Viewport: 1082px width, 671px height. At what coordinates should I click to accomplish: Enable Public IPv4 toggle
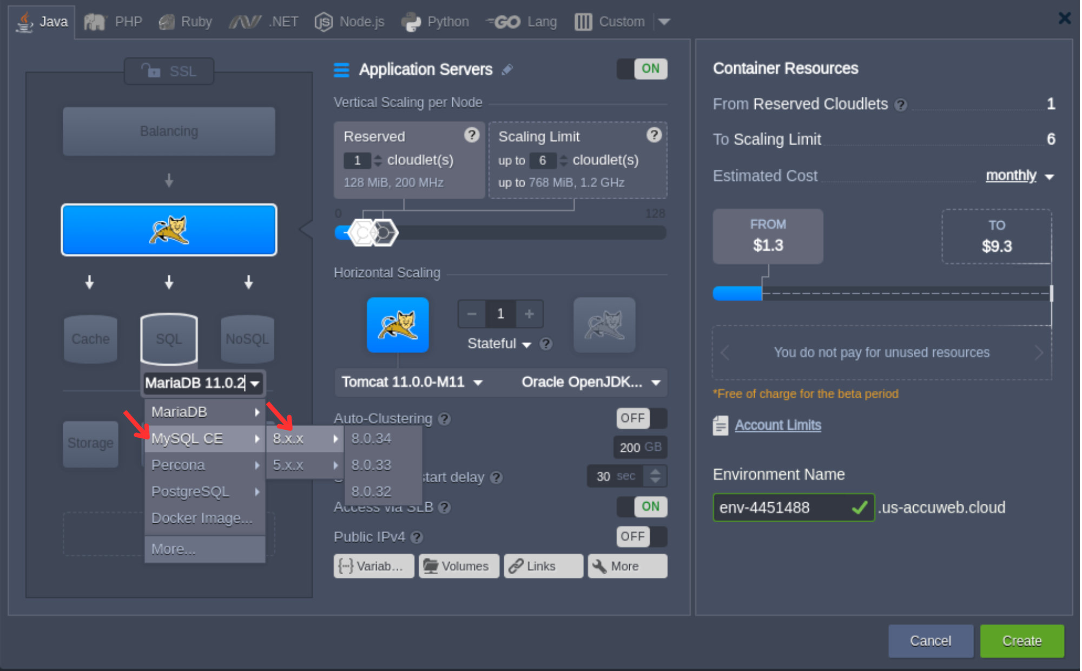642,536
